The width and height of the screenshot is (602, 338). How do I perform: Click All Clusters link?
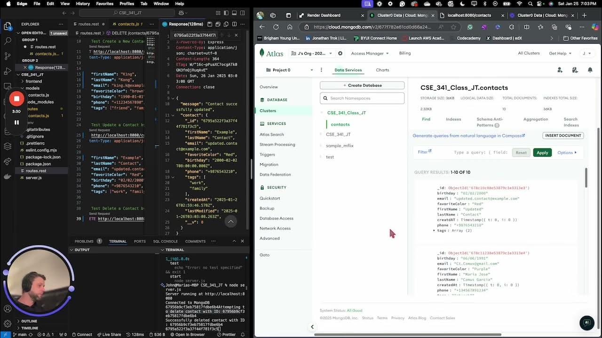[x=529, y=53]
